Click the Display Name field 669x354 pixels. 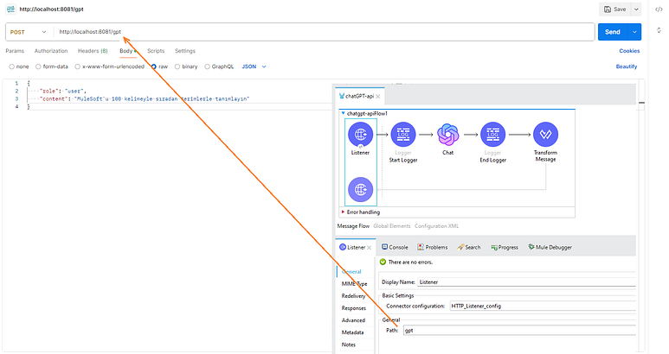[526, 282]
